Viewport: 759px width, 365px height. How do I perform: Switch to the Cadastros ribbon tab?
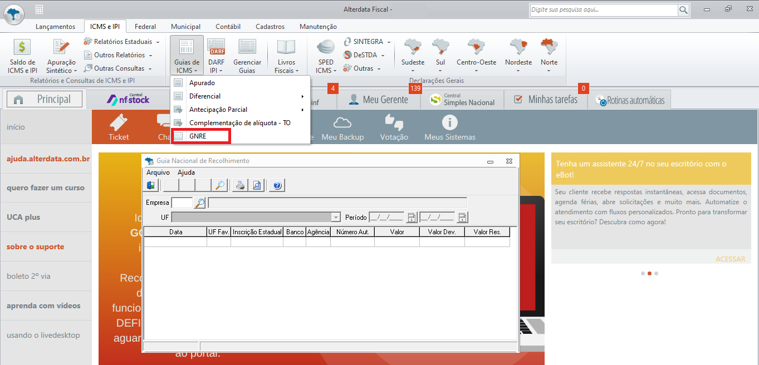pos(270,26)
